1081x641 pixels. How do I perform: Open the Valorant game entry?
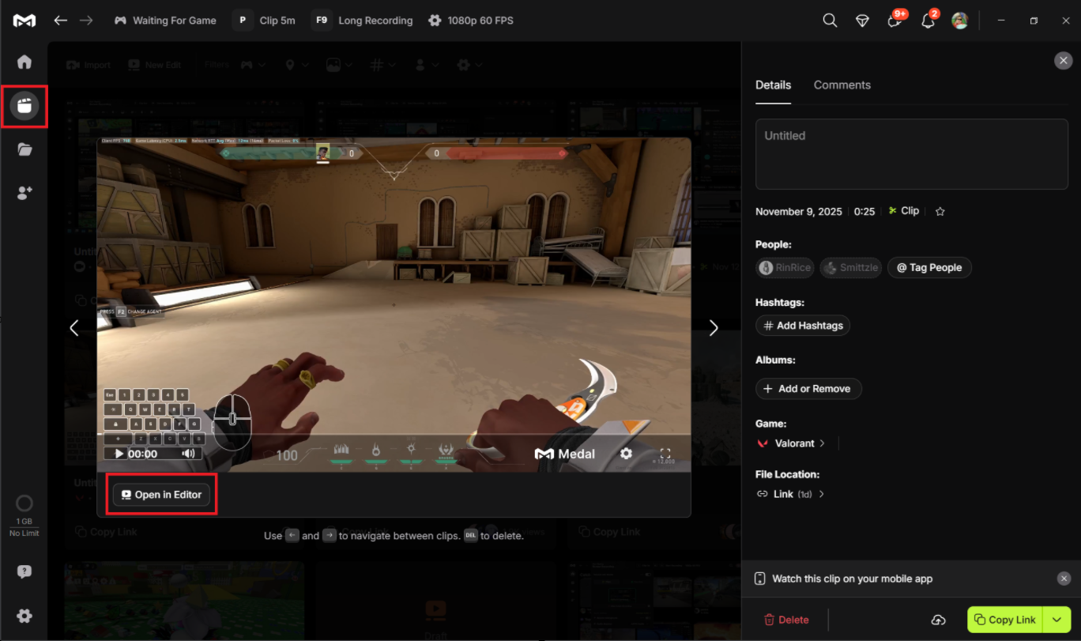[x=791, y=443]
